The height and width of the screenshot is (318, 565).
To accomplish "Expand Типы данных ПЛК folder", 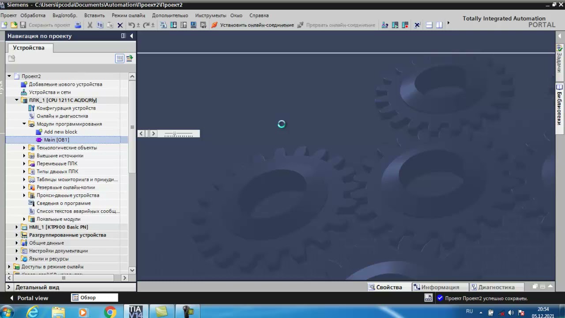I will [24, 172].
